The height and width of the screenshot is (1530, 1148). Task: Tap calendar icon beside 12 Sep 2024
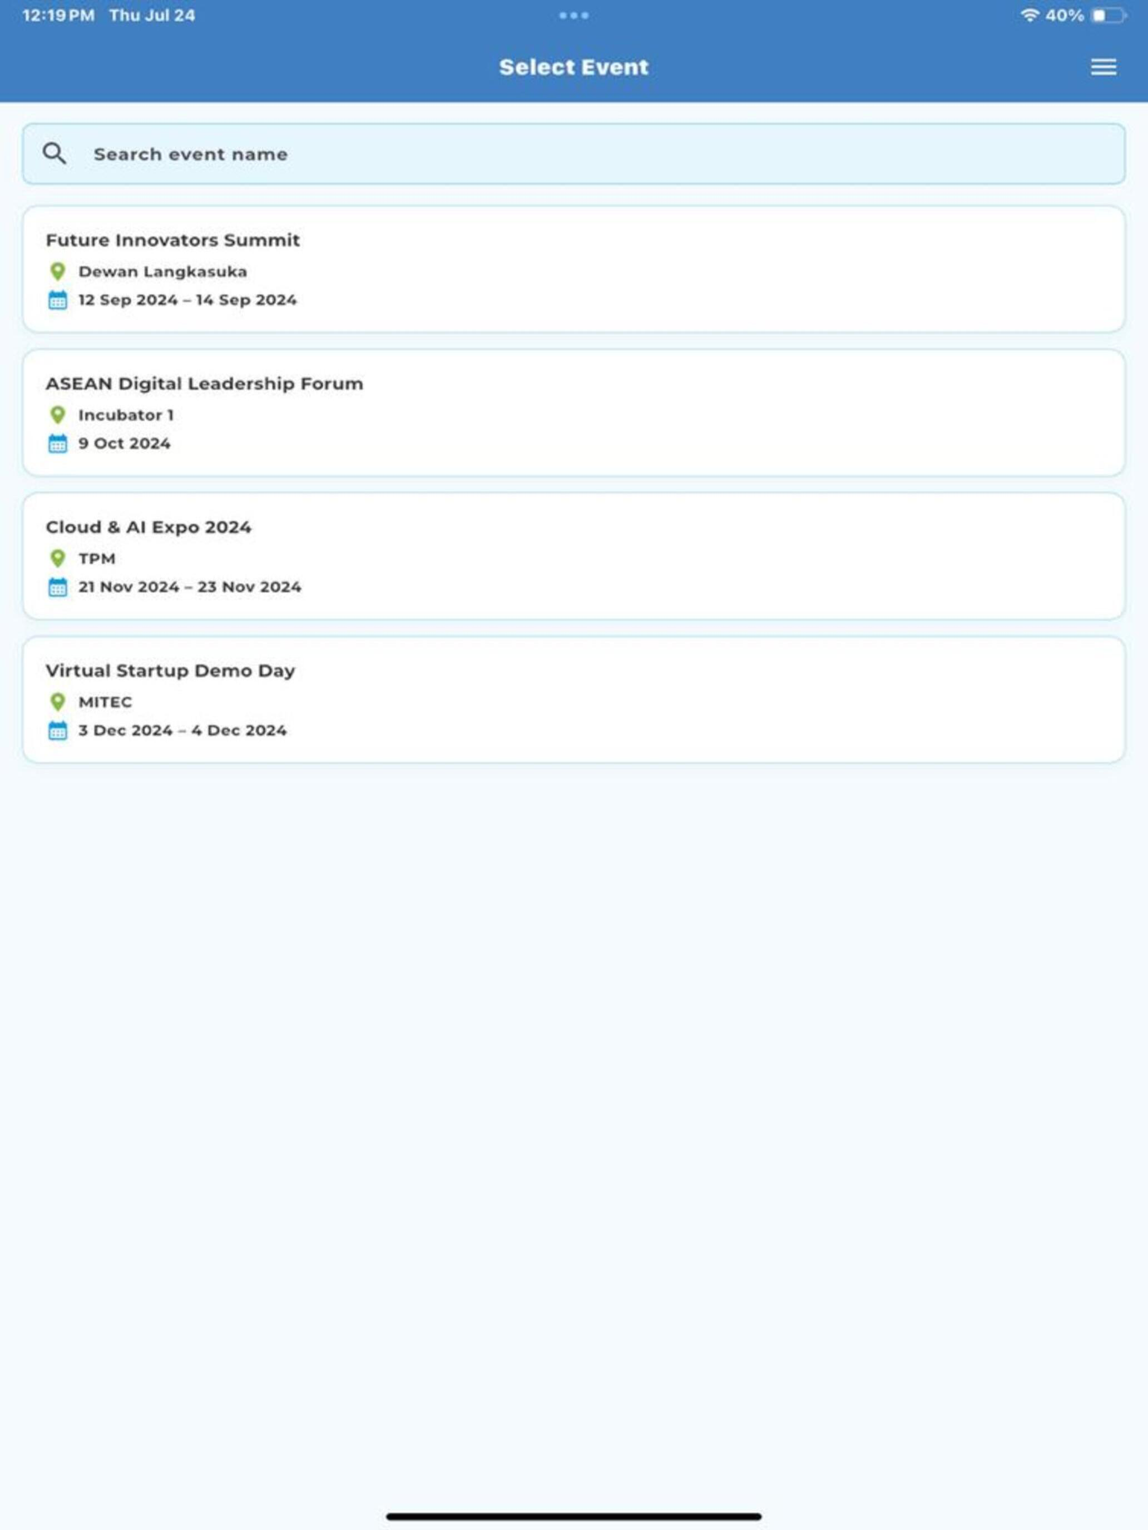click(x=58, y=300)
